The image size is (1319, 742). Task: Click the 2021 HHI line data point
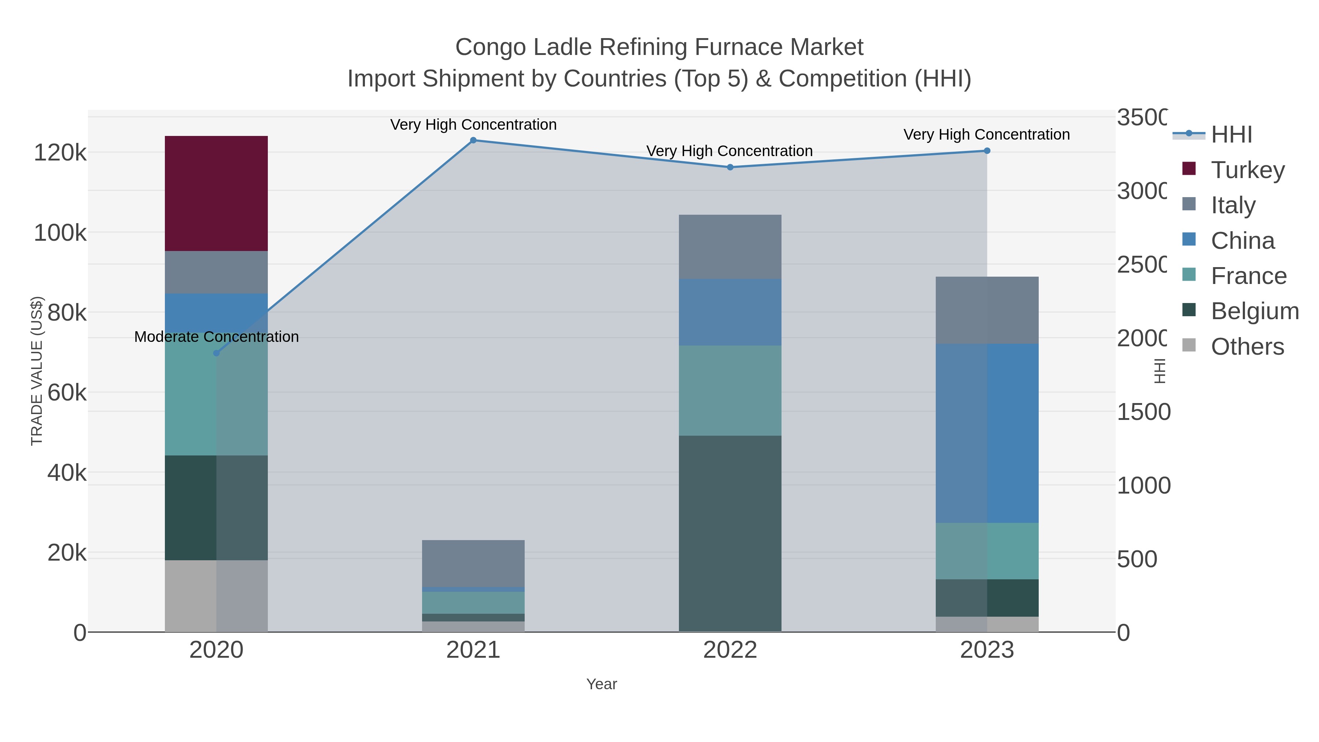[x=473, y=140]
